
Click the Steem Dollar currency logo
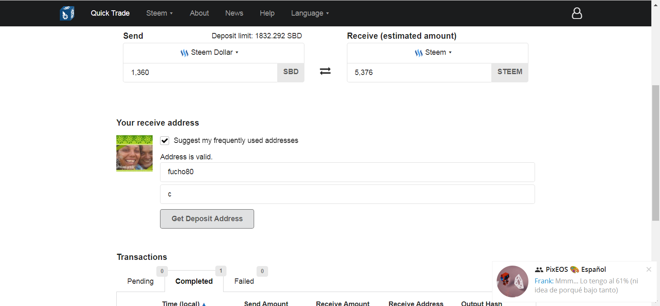point(184,53)
